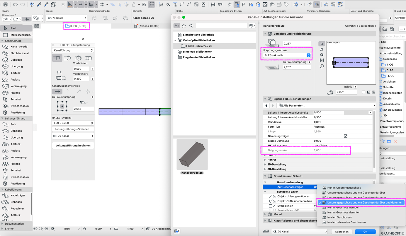Open library settings gear icon
The image size is (406, 236).
point(252,26)
